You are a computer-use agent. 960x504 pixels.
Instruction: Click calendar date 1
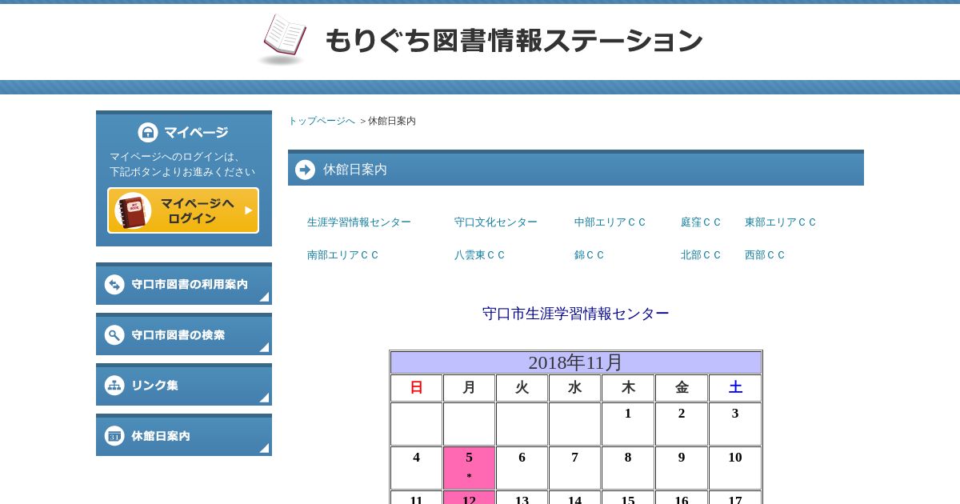[628, 424]
